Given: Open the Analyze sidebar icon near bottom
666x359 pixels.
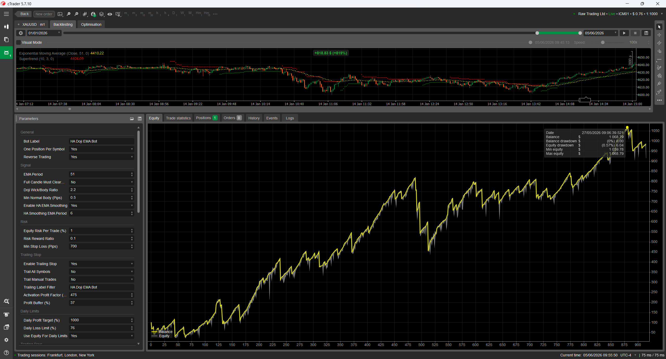Looking at the screenshot, I should click(6, 301).
